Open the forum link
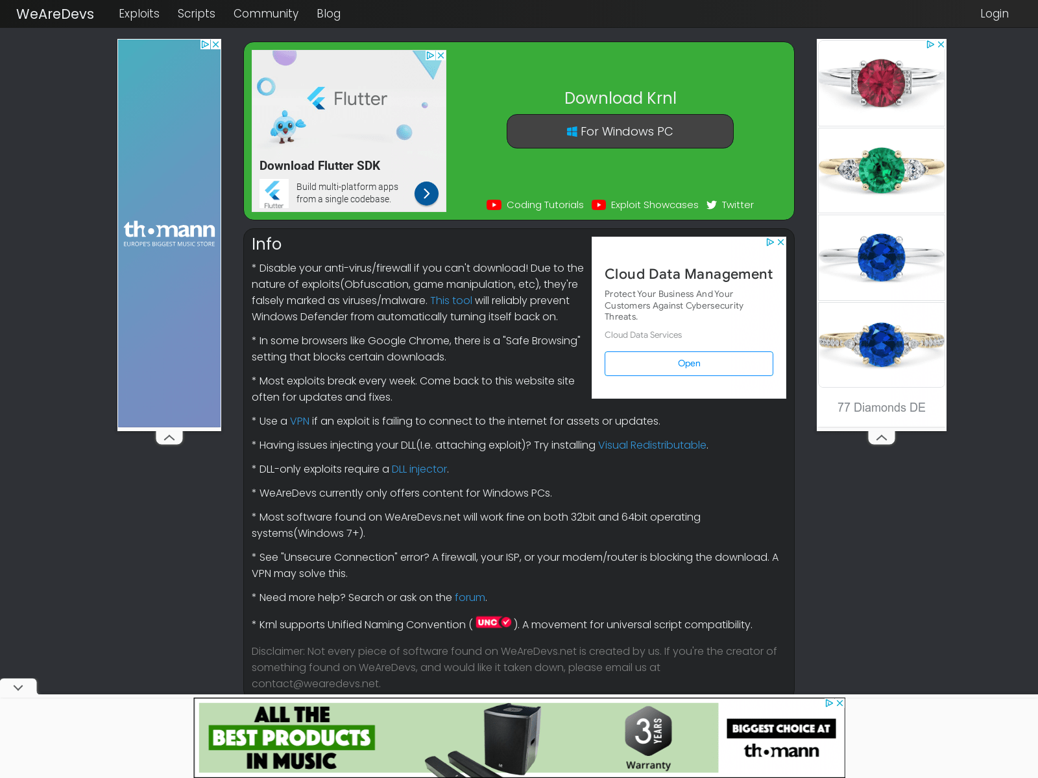 (470, 598)
